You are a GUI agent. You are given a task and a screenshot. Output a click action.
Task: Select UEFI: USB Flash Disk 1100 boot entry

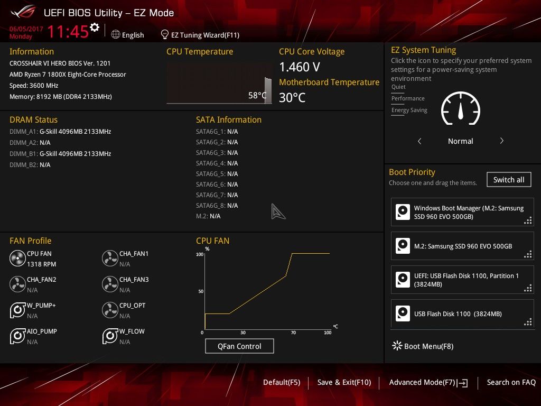[x=462, y=280]
